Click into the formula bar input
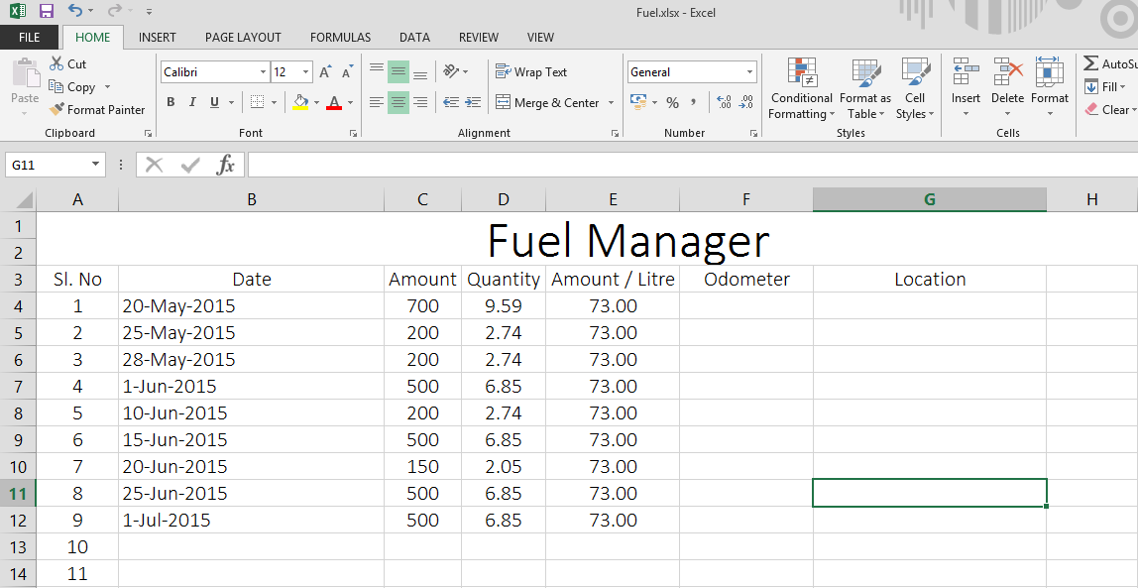 click(692, 165)
